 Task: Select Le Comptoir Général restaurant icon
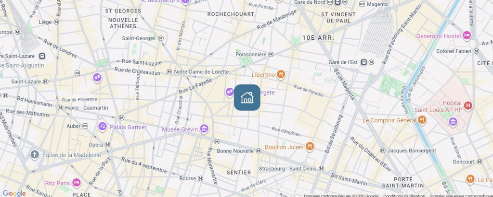click(x=422, y=120)
